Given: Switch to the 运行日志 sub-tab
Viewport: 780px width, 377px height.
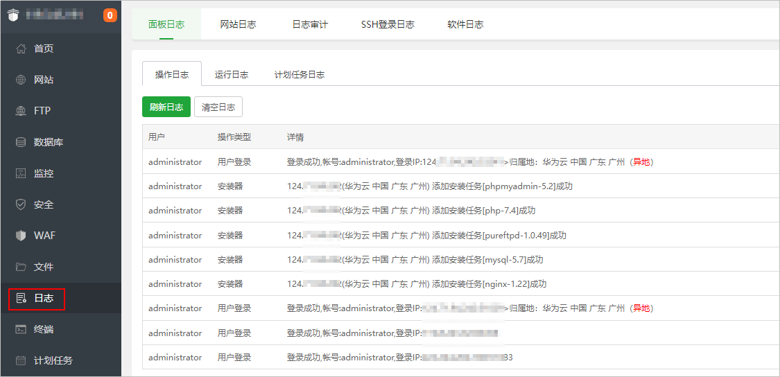Looking at the screenshot, I should pos(232,75).
